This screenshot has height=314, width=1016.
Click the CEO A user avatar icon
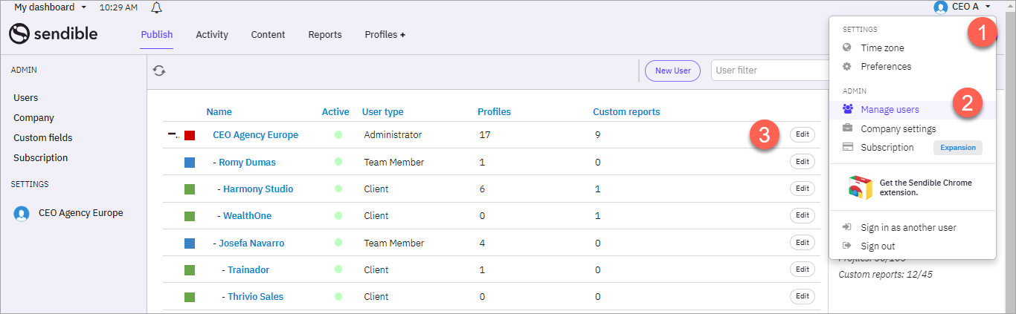click(941, 7)
